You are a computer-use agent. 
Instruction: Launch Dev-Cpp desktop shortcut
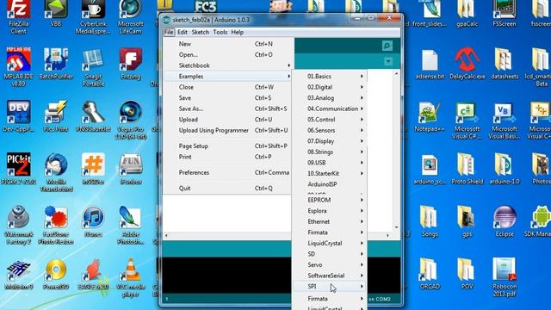pyautogui.click(x=19, y=115)
